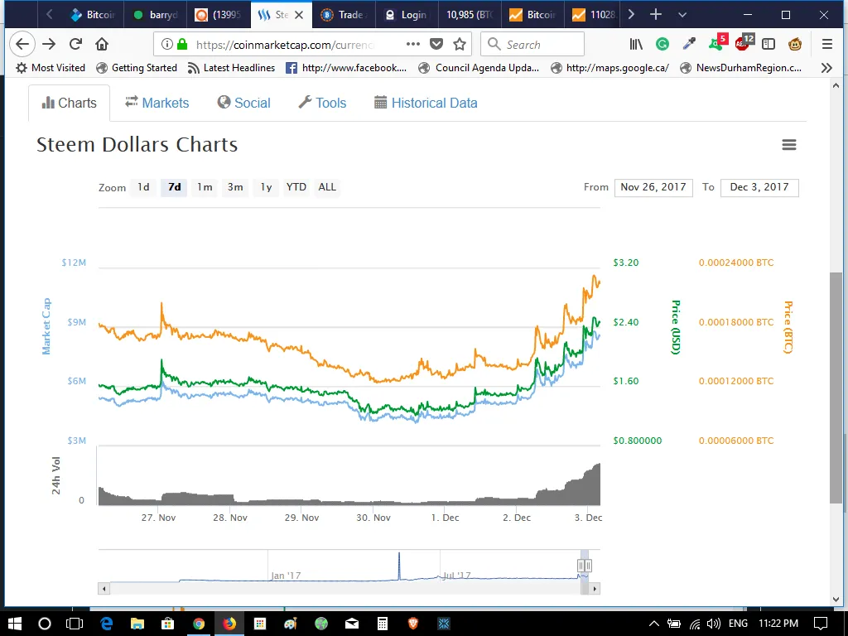Go forward with the browser forward arrow
Image resolution: width=848 pixels, height=636 pixels.
[x=49, y=45]
